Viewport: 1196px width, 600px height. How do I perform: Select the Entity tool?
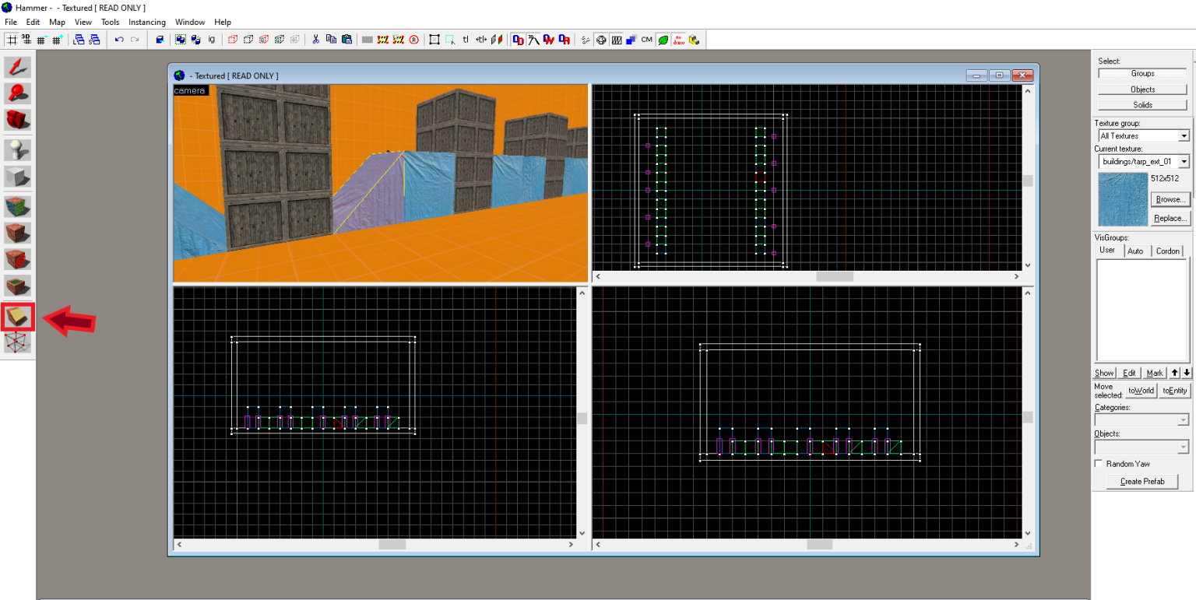(17, 149)
